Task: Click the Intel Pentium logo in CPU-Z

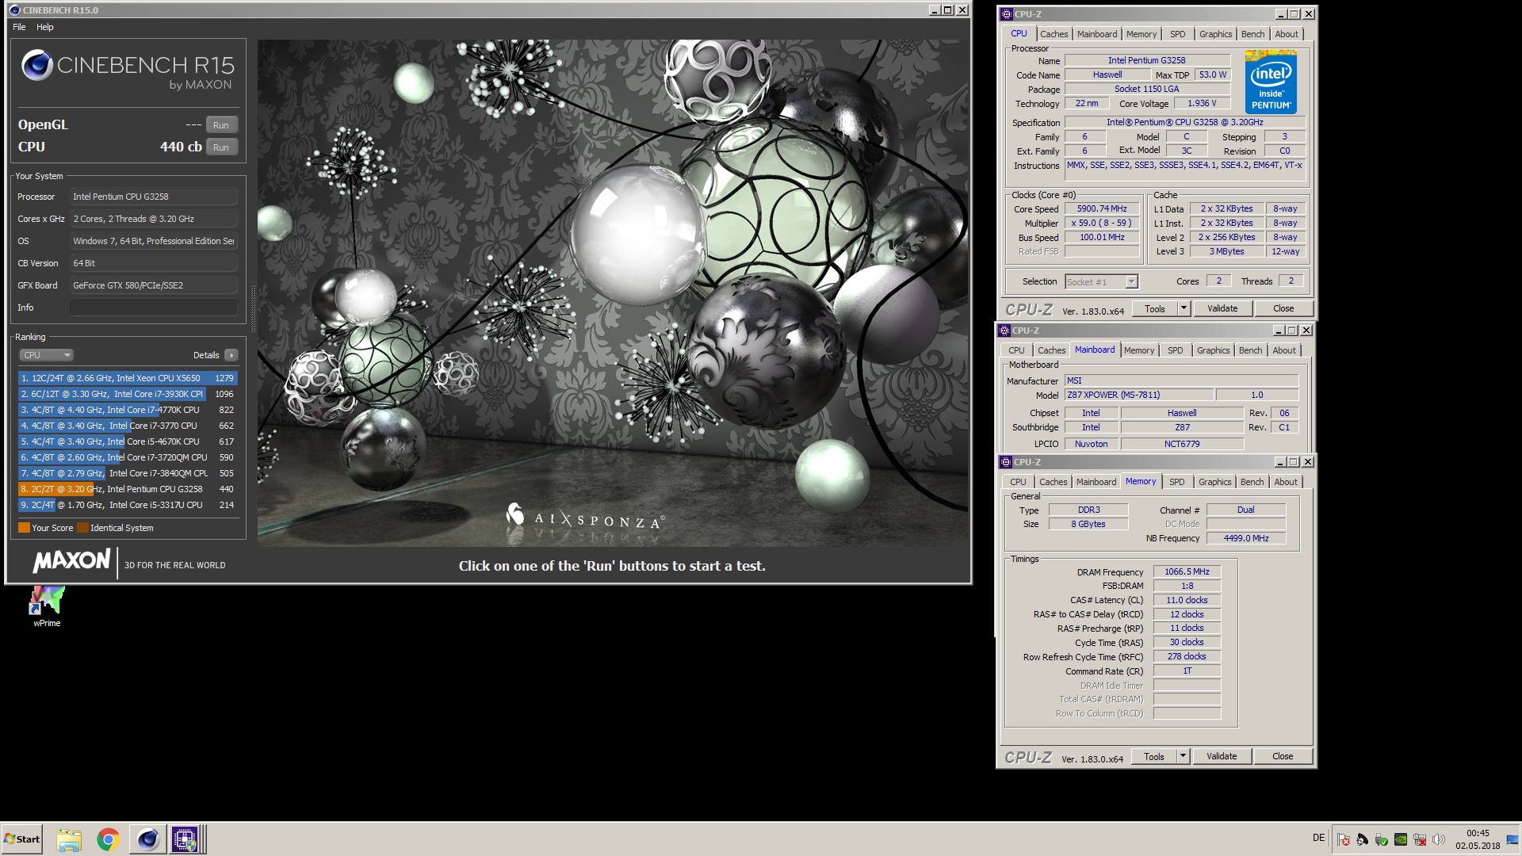Action: coord(1271,82)
